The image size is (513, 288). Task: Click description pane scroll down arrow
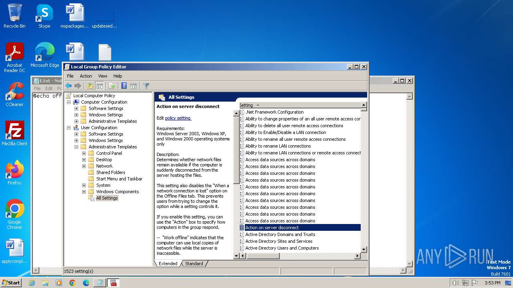click(x=236, y=256)
